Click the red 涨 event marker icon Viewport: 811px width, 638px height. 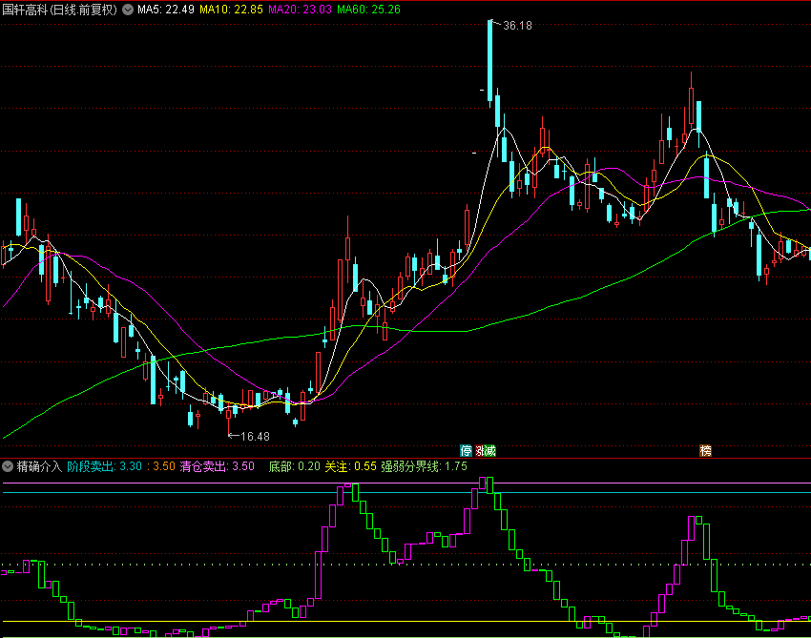tap(480, 450)
